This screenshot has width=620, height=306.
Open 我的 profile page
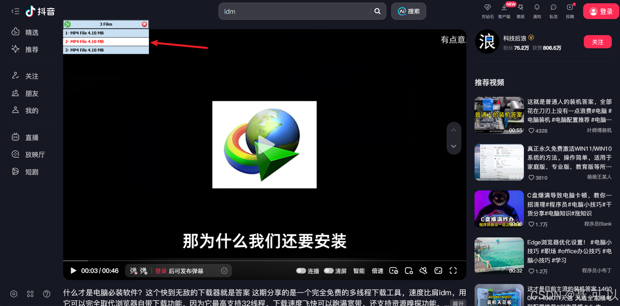25,110
